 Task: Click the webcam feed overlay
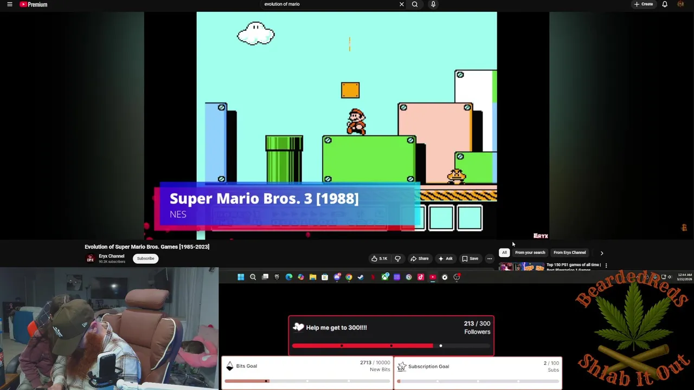(109, 328)
